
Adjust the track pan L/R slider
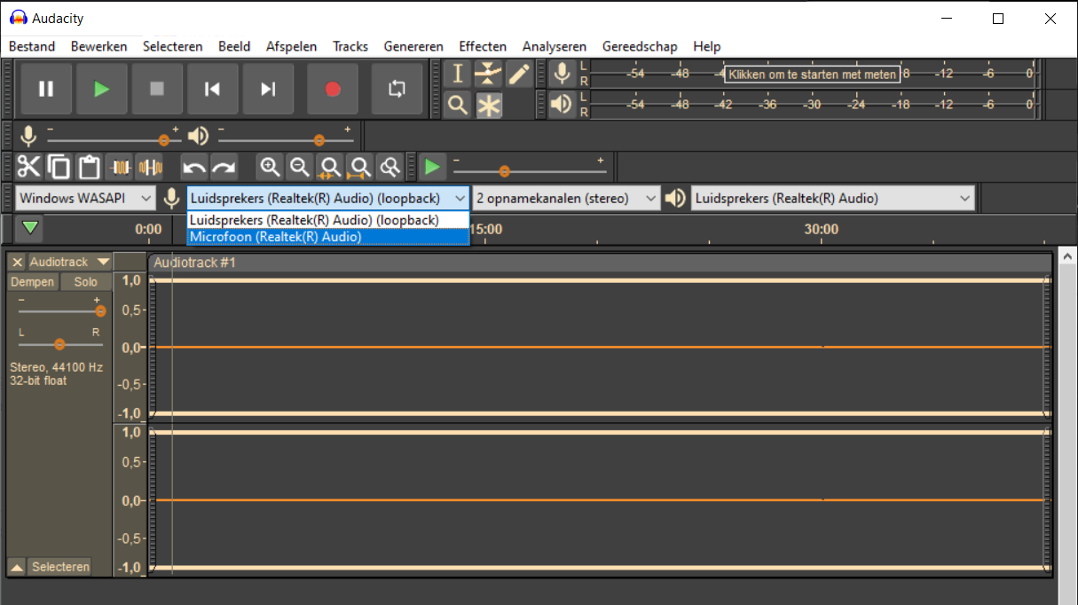59,344
